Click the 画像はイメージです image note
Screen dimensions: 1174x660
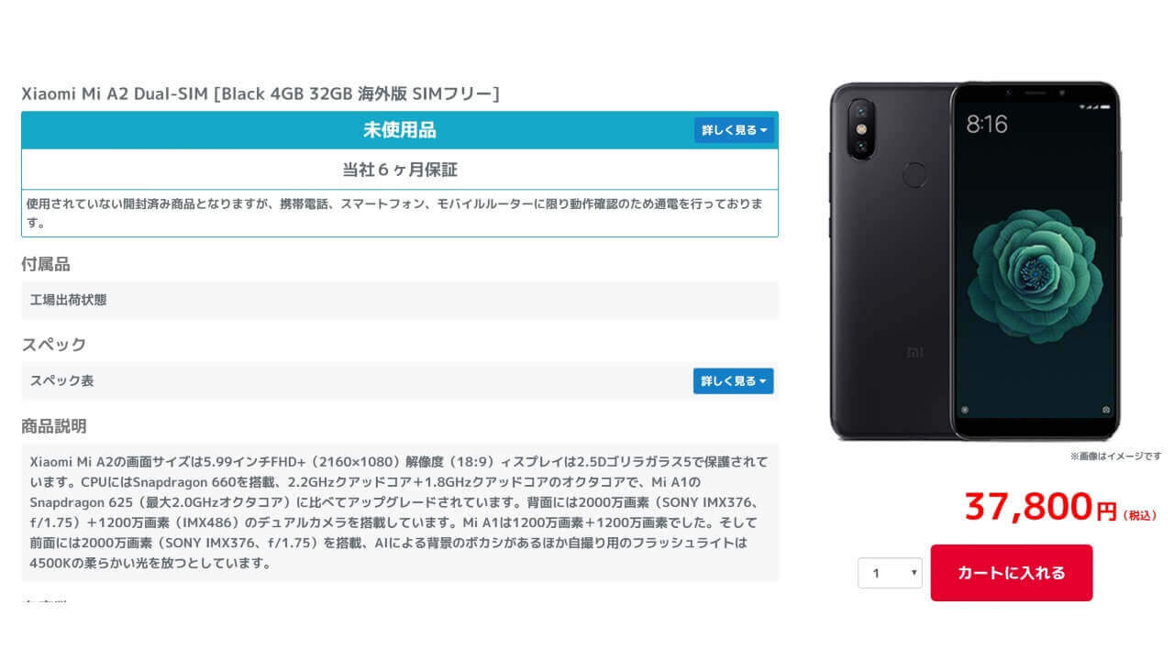coord(1115,456)
